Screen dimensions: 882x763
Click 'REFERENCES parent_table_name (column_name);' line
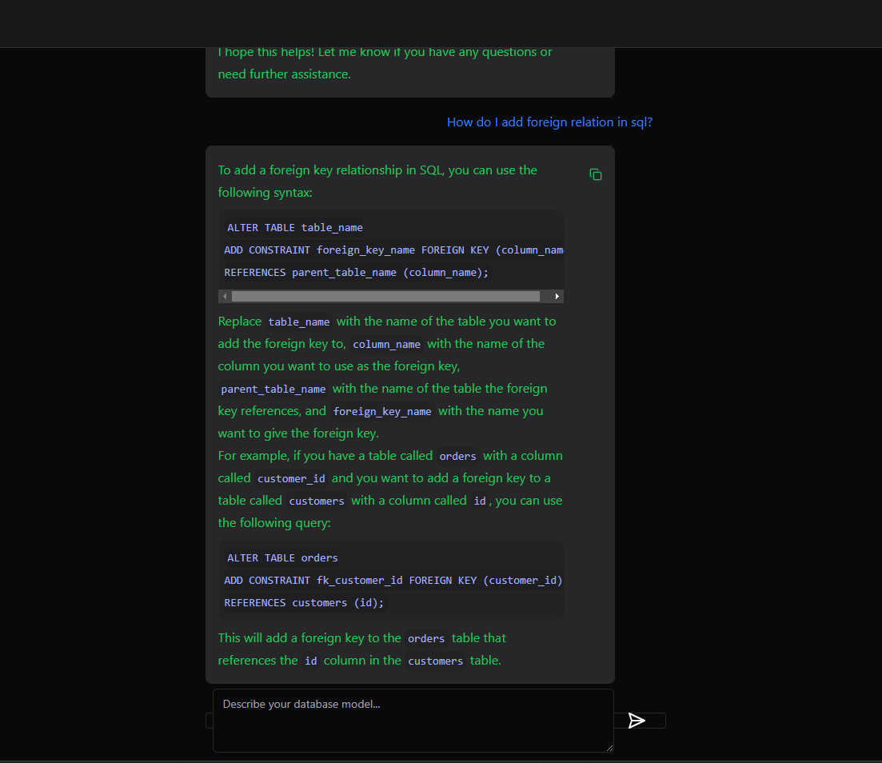coord(356,273)
